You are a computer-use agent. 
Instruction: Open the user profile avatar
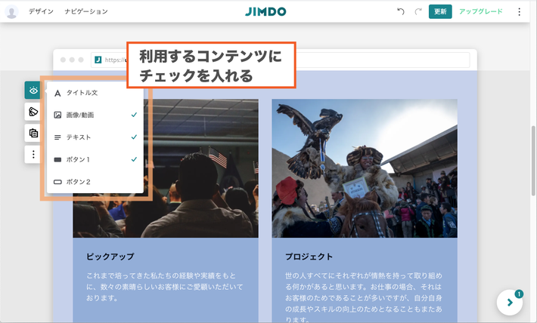click(x=11, y=11)
